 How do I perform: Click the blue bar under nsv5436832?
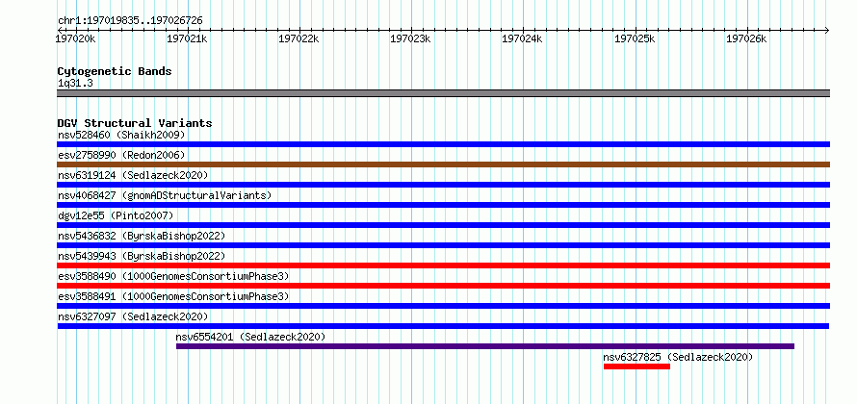443,245
